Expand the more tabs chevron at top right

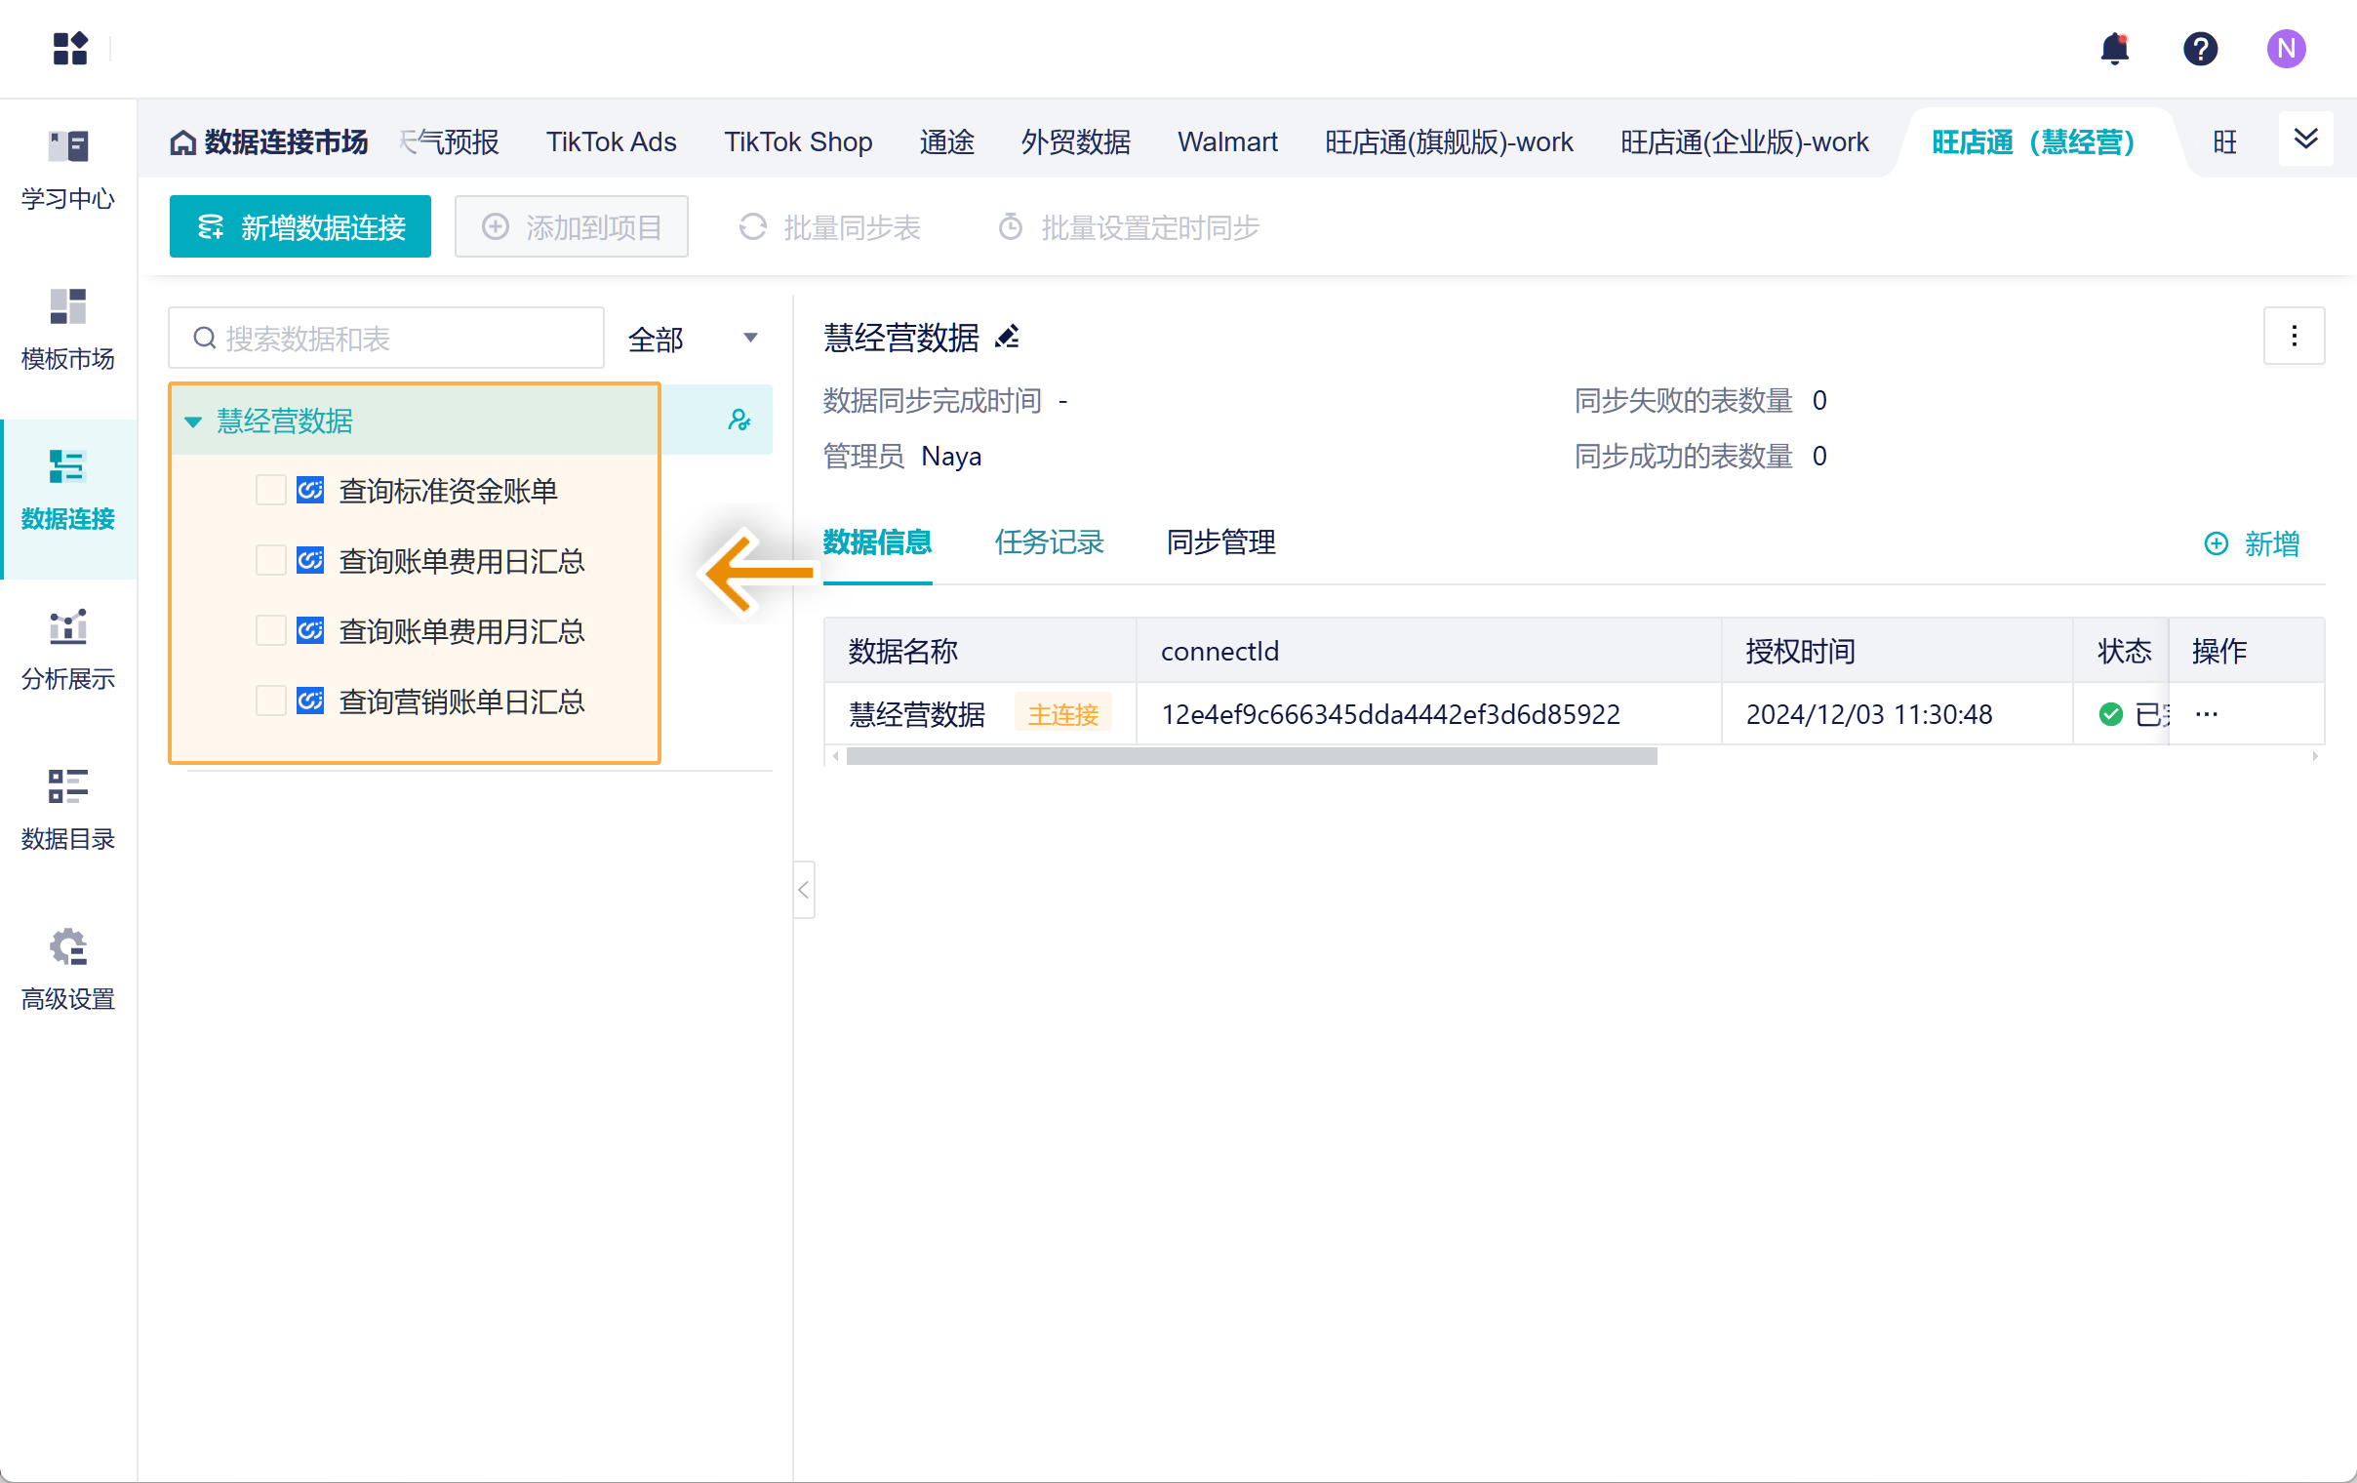[x=2305, y=139]
